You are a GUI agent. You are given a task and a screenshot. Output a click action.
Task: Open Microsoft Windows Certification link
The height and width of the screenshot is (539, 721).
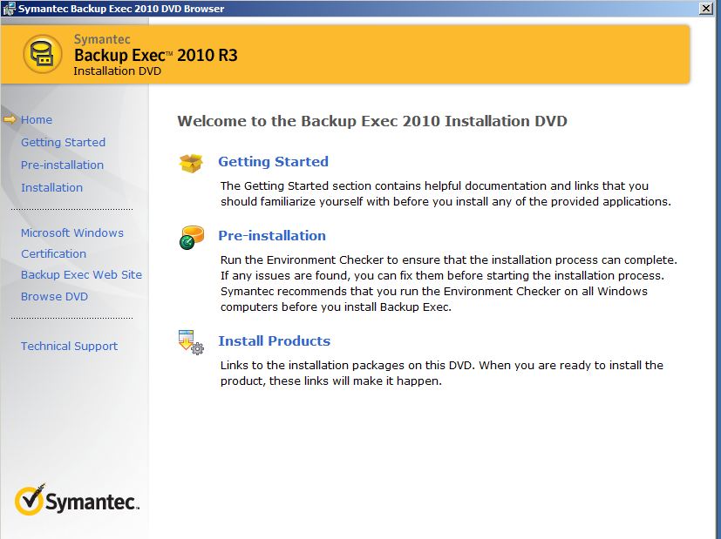tap(71, 232)
